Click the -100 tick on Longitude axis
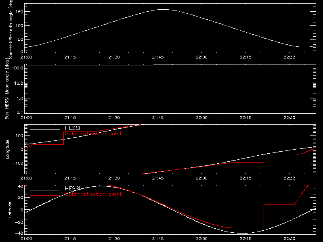323x242 pixels. [x=19, y=163]
